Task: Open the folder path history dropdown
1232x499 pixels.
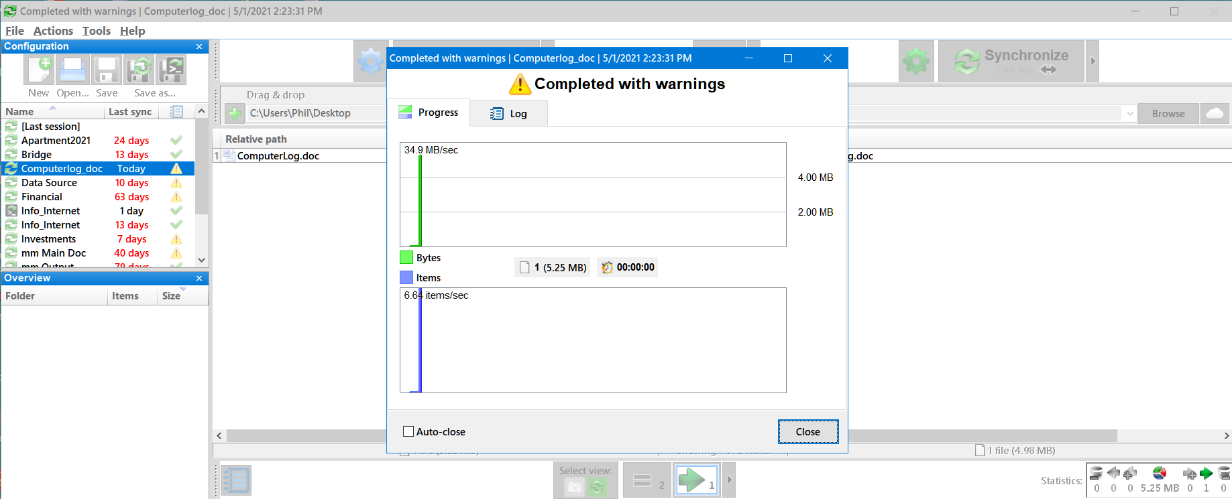Action: [x=1130, y=113]
